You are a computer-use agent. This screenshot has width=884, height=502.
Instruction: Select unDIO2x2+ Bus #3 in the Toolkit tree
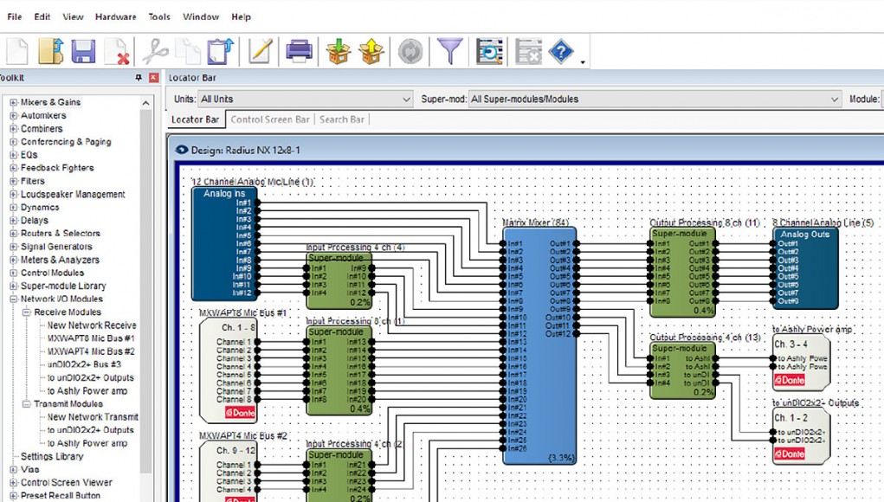pos(84,364)
